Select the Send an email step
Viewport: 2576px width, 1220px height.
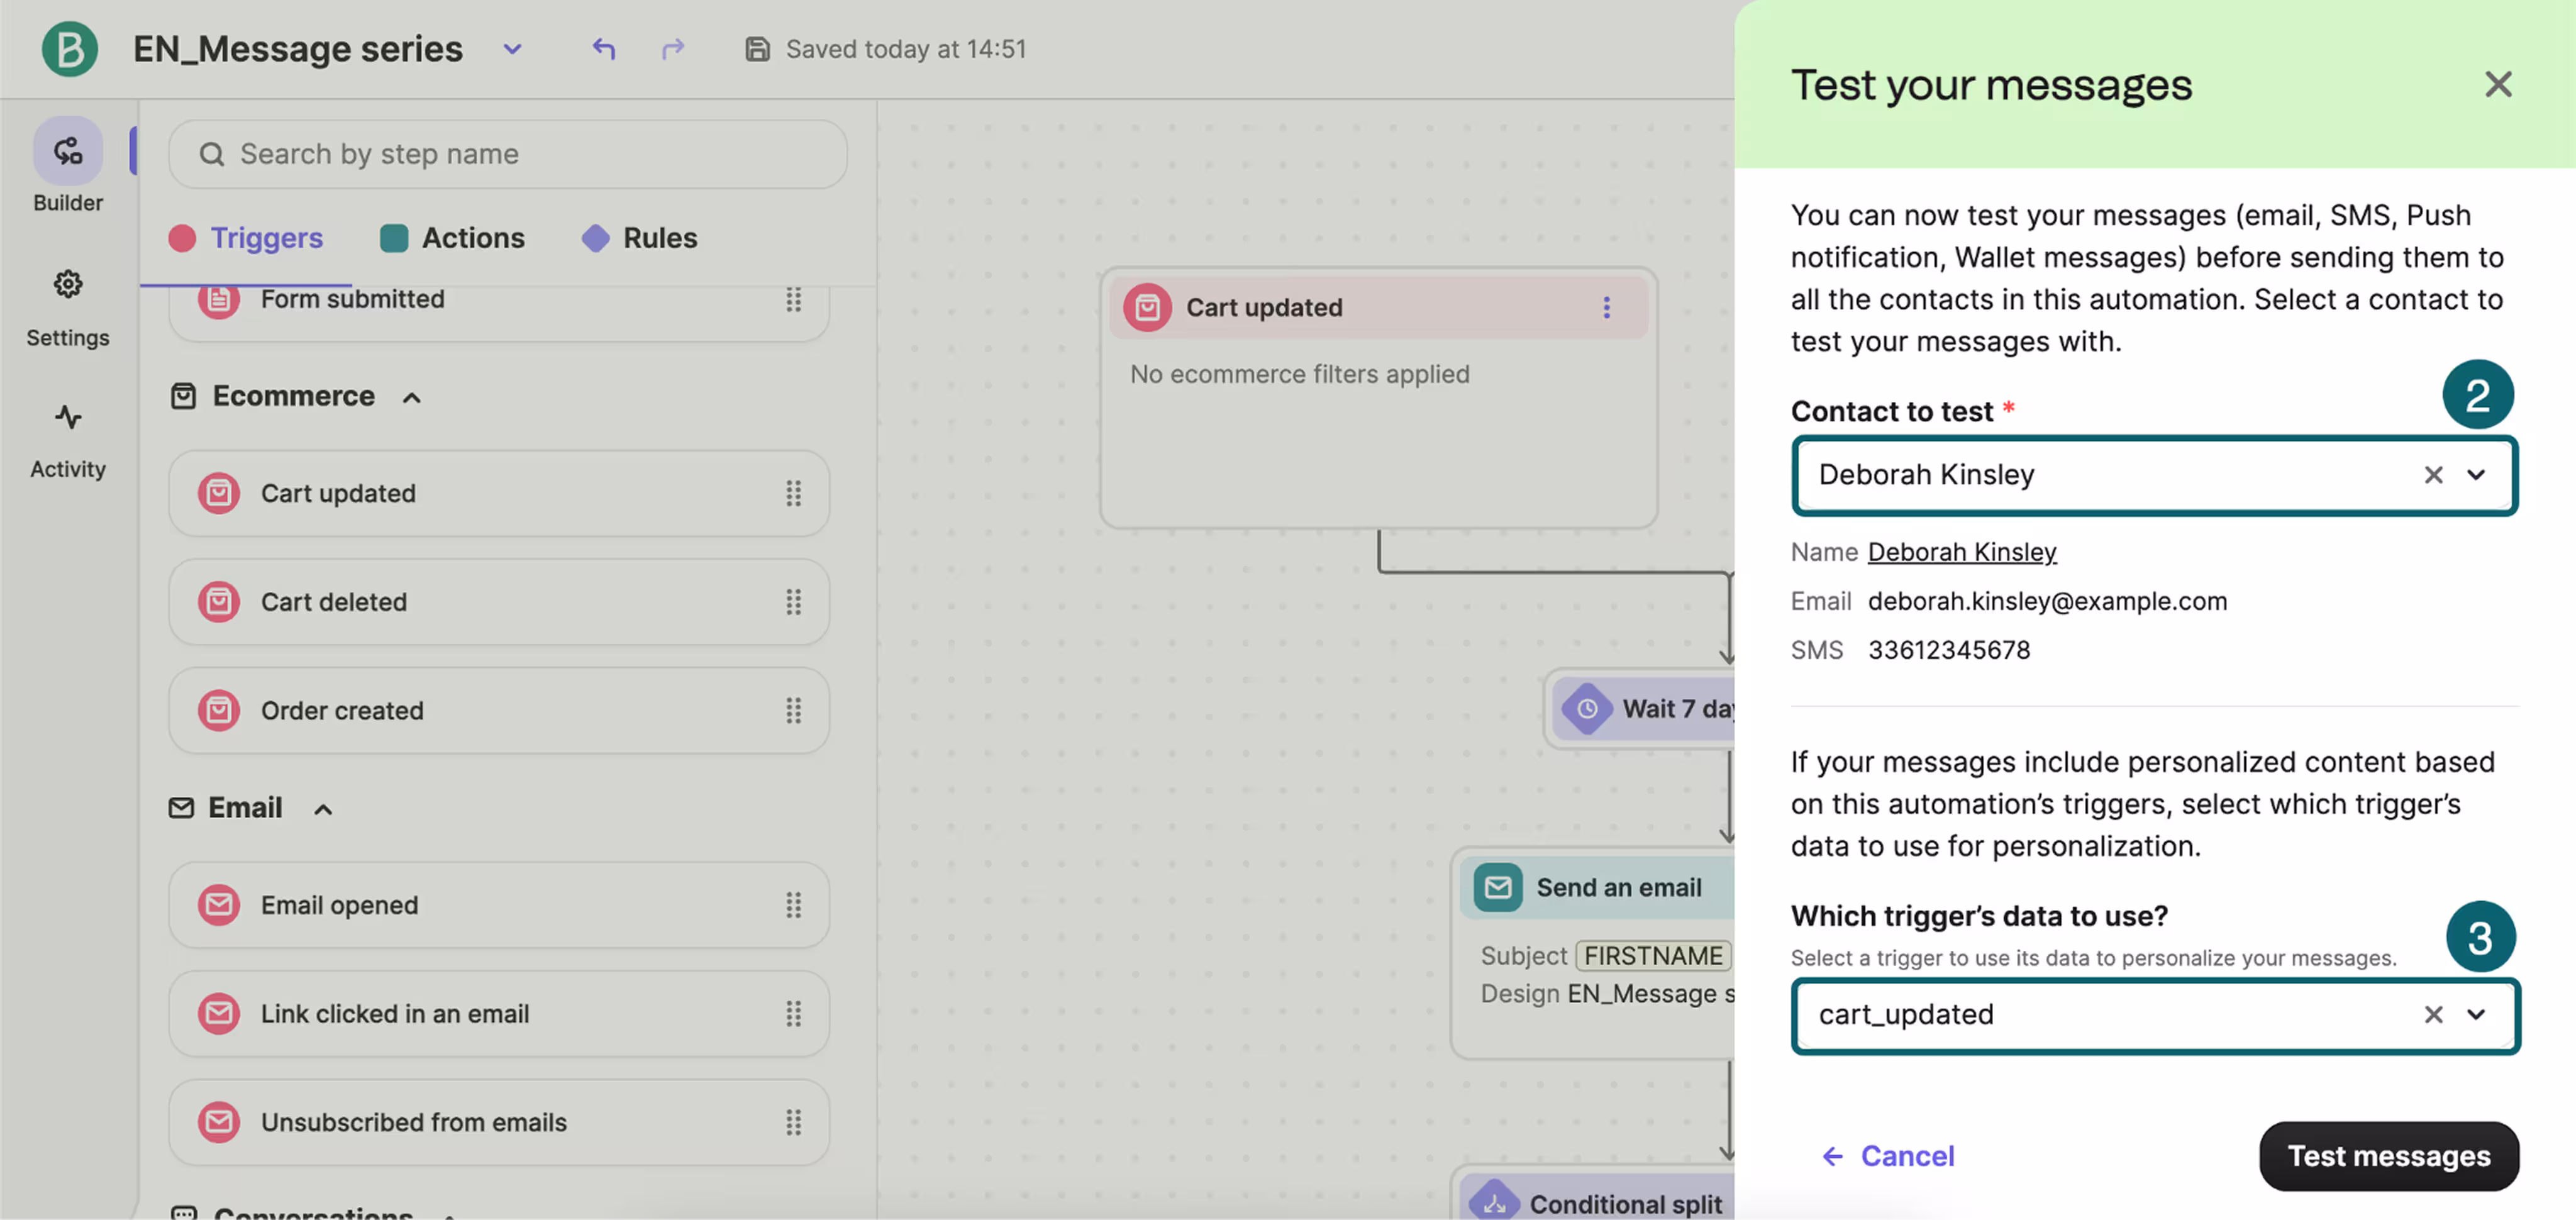point(1593,953)
